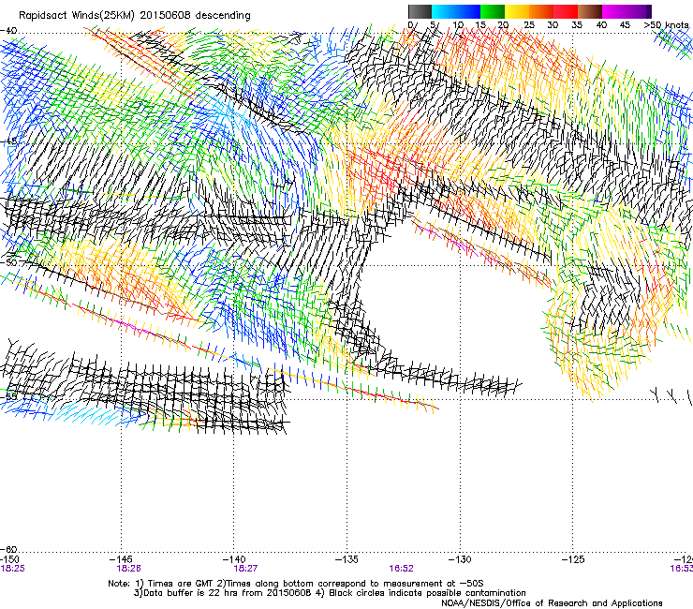Click the legend scale value "15"
Screen dimensions: 693x609
click(480, 24)
